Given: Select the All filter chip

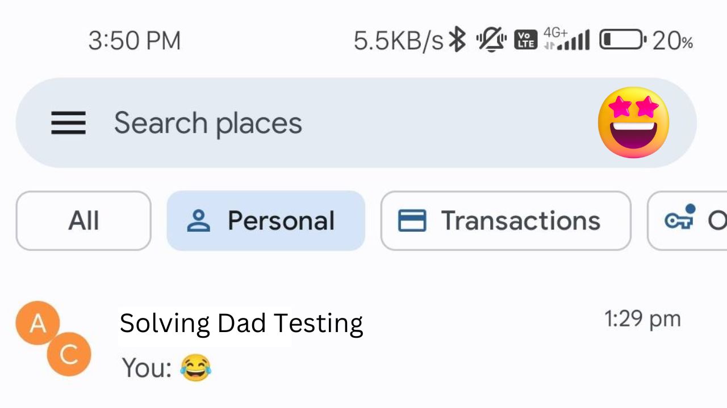Looking at the screenshot, I should point(83,220).
